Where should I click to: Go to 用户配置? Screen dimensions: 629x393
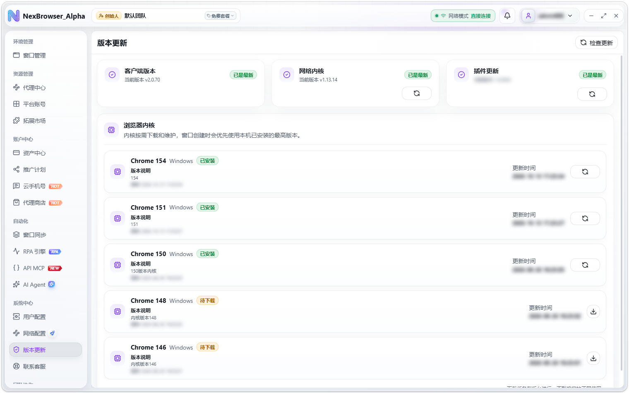(x=46, y=317)
